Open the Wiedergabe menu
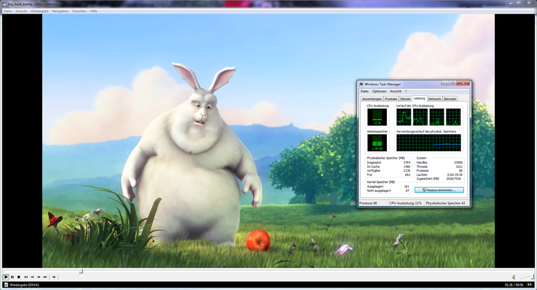Viewport: 537px width, 290px height. (x=39, y=11)
